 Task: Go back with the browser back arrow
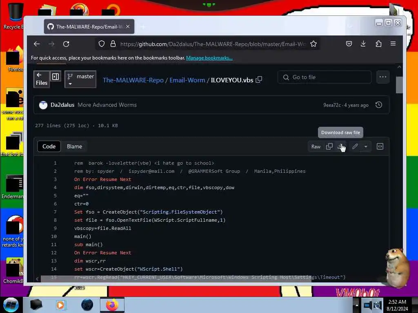(x=37, y=44)
